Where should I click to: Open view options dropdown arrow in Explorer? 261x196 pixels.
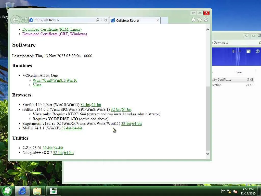pos(240,51)
